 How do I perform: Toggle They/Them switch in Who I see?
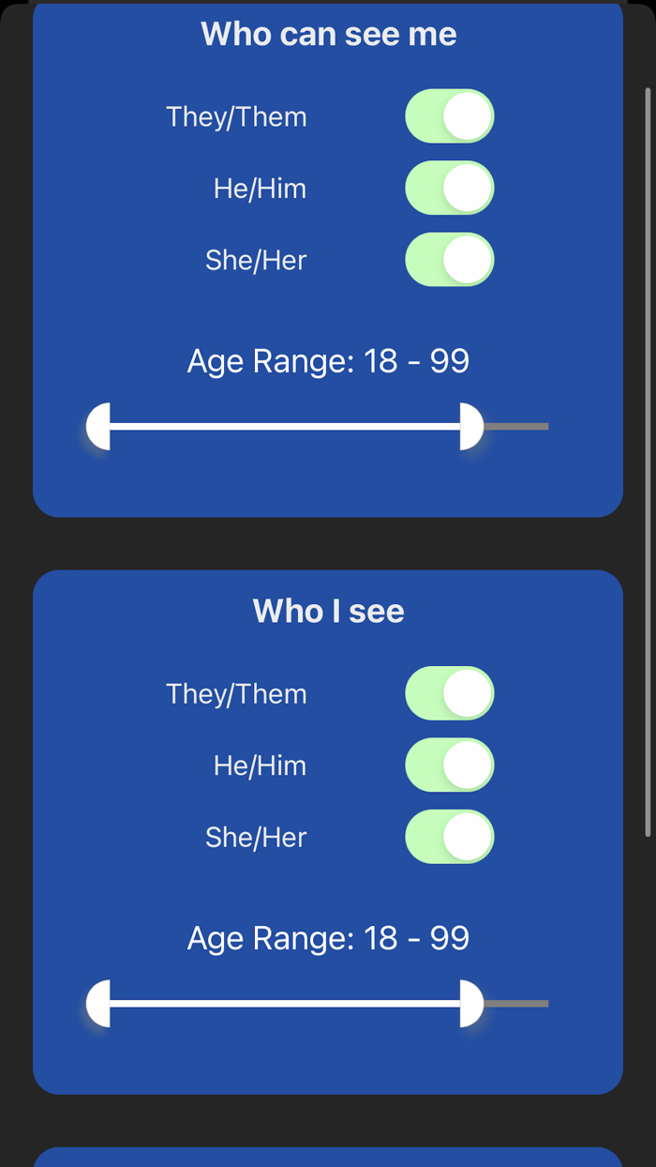[x=449, y=693]
